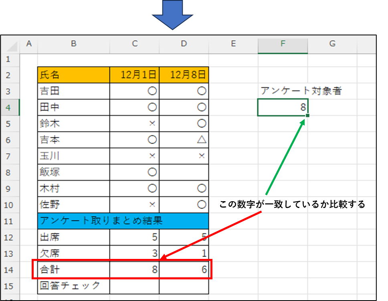Select 飯塚's blank 12月8日 cell
The height and width of the screenshot is (301, 388).
point(184,172)
